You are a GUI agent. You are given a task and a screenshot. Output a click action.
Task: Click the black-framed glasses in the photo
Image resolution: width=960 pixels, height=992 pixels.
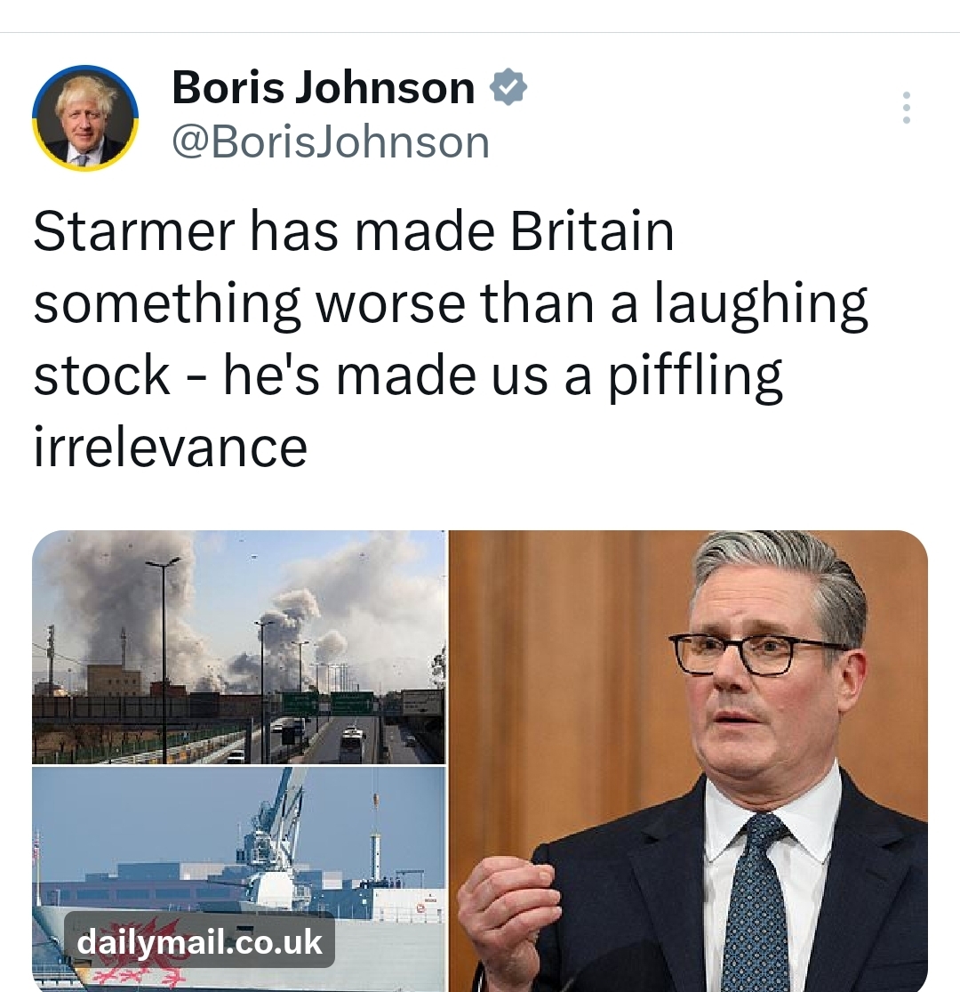[756, 654]
